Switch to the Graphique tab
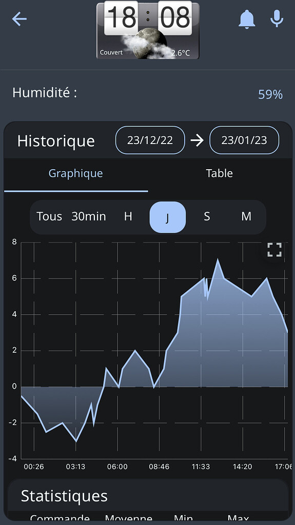This screenshot has width=295, height=525. pos(76,173)
